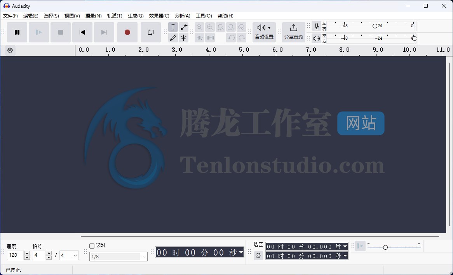
Task: Adjust the recording level slider knob
Action: 375,26
